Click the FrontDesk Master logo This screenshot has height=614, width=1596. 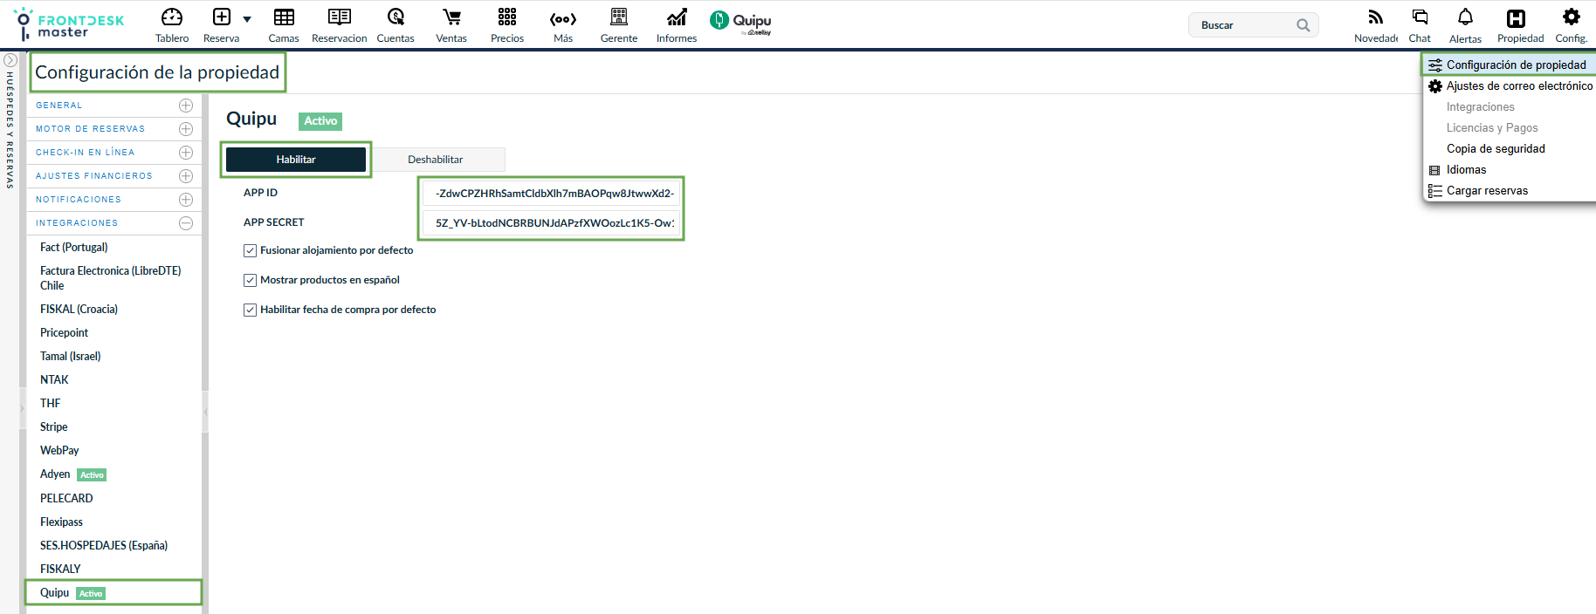click(x=70, y=24)
